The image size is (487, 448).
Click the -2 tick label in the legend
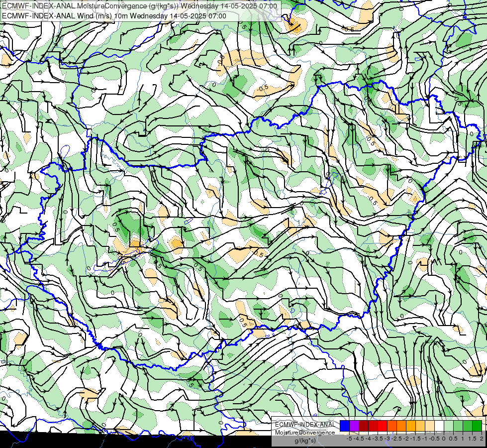point(406,439)
